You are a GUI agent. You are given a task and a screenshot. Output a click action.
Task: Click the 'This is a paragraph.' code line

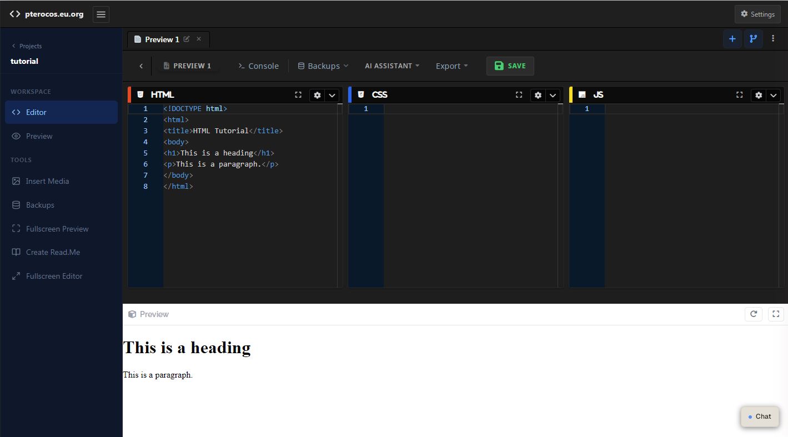[221, 164]
